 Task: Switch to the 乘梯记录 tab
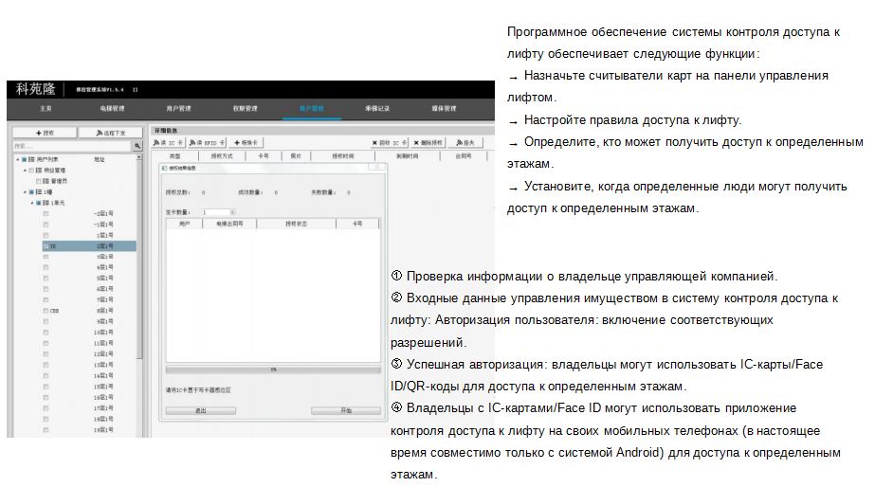(x=377, y=109)
